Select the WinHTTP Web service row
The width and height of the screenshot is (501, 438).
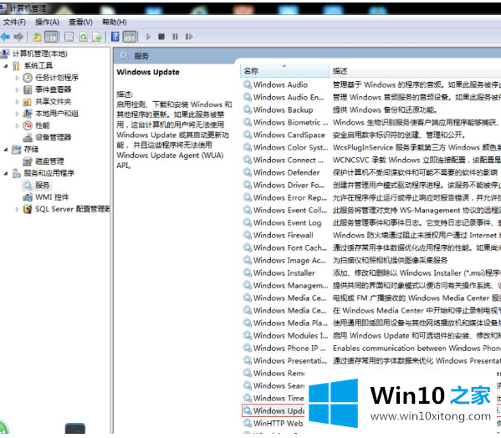pos(278,424)
